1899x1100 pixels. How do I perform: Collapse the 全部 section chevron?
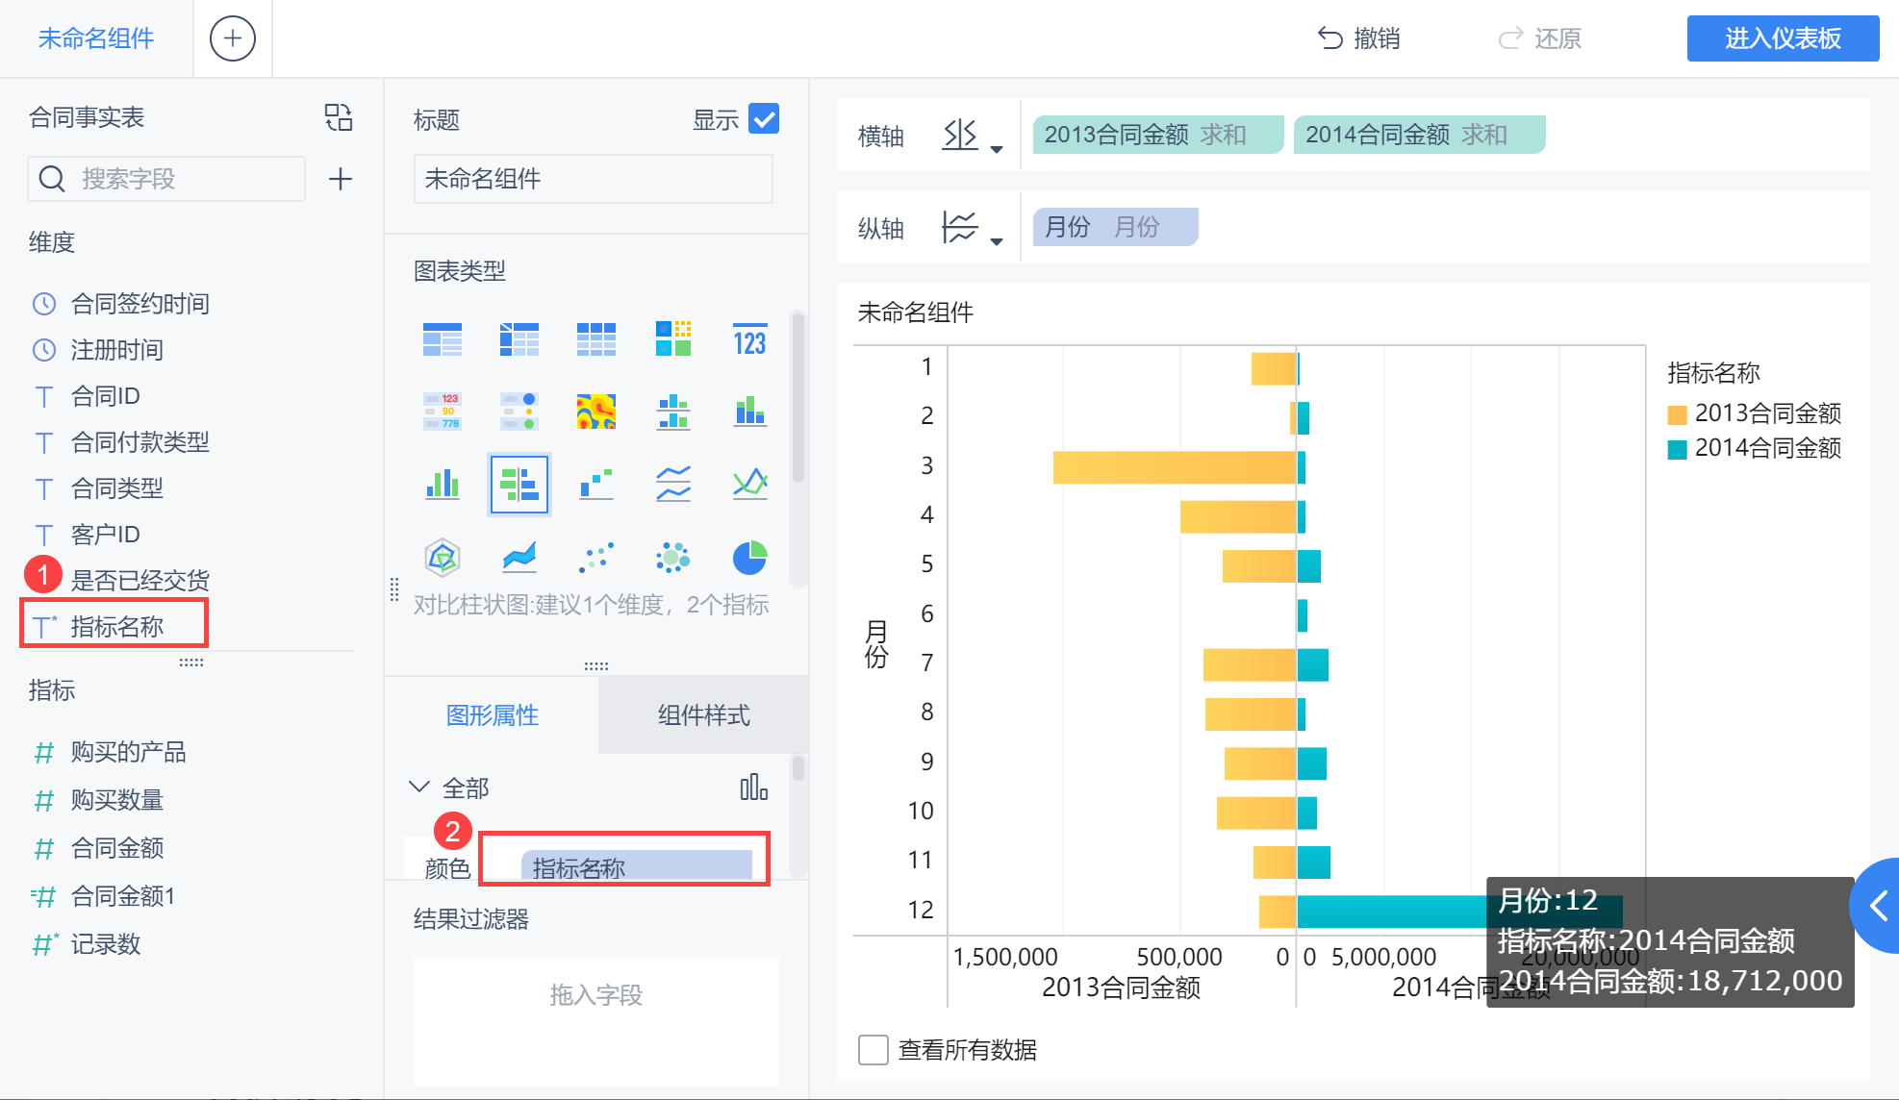point(419,787)
